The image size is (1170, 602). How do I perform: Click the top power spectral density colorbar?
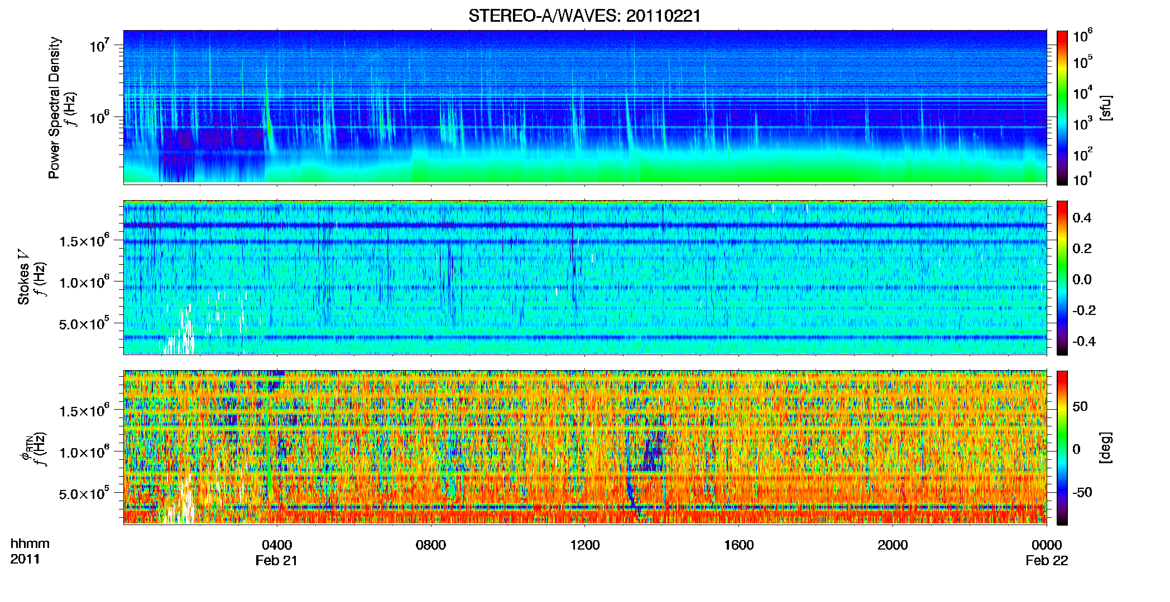(x=1062, y=108)
